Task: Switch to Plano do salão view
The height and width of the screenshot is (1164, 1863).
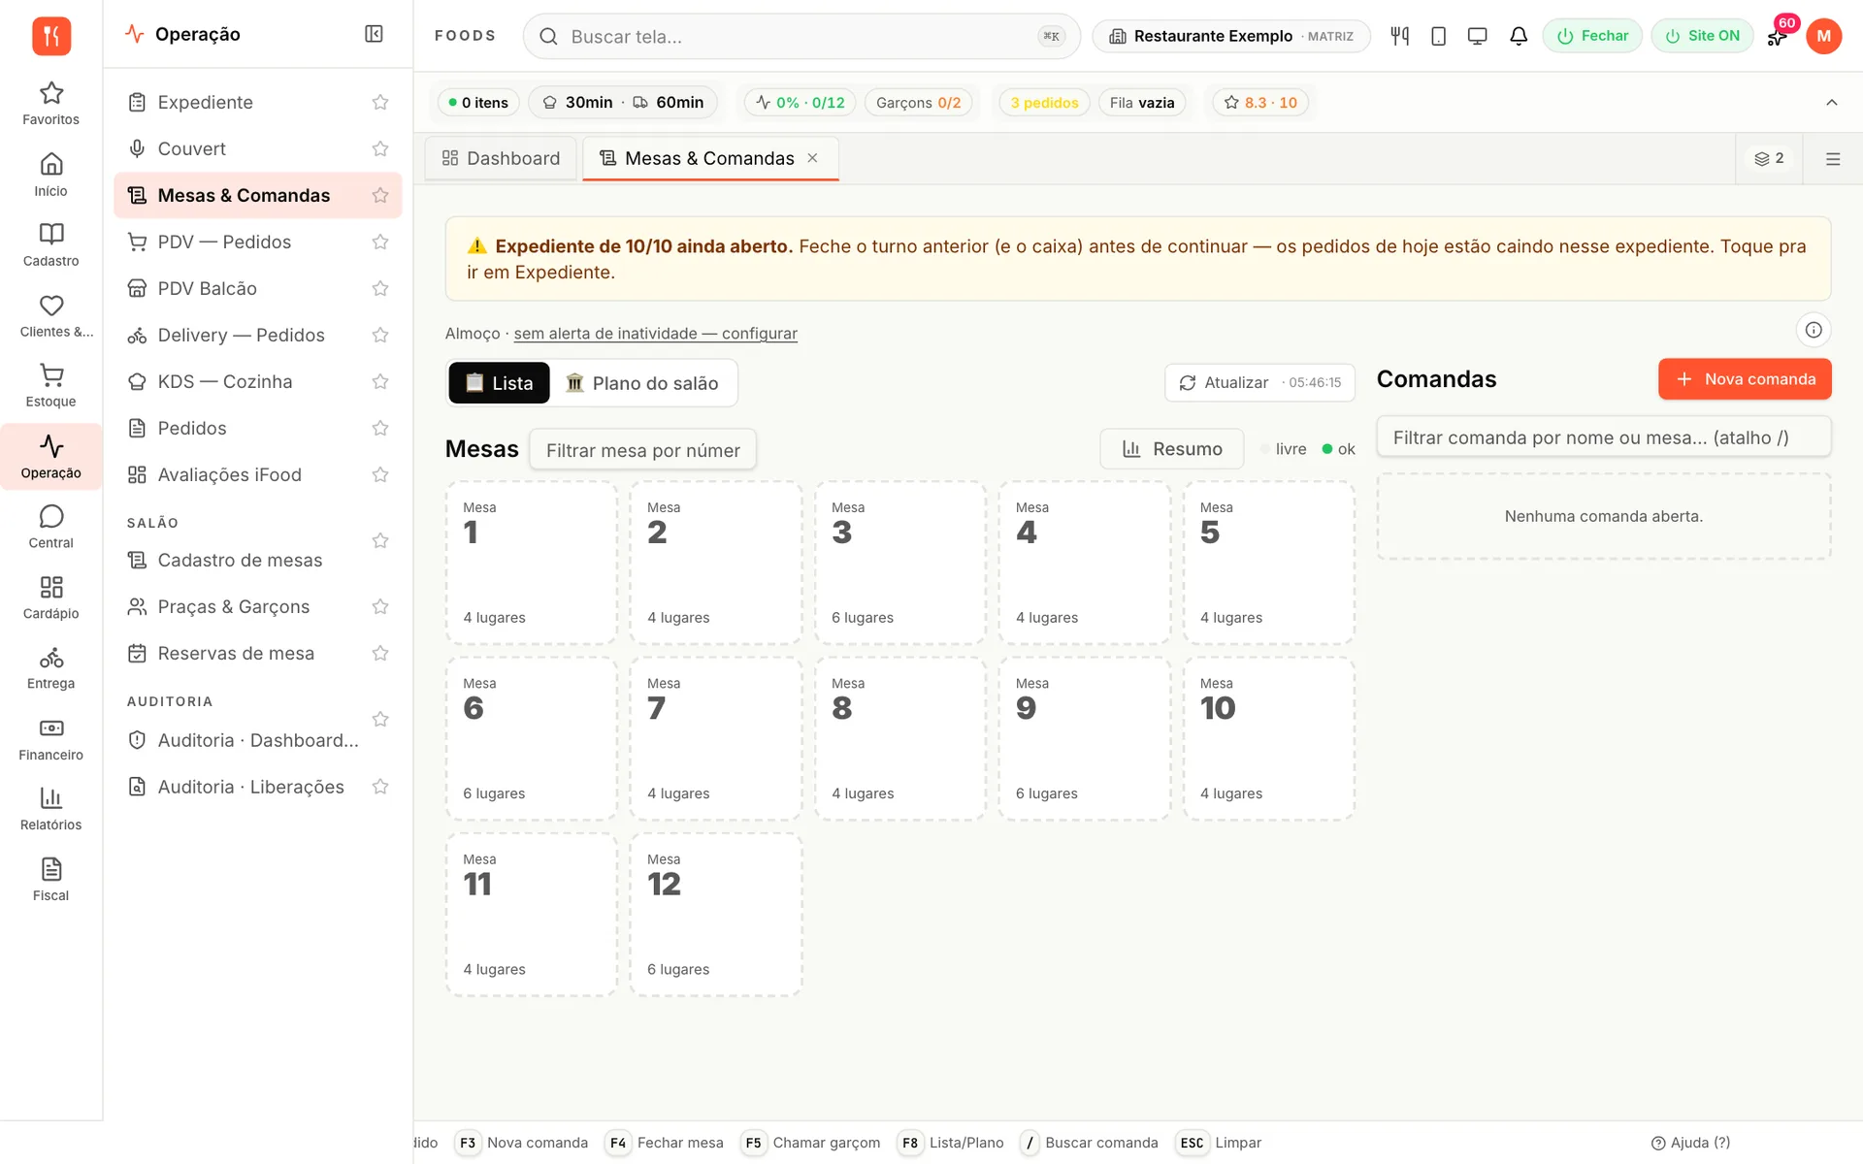Action: click(x=642, y=383)
